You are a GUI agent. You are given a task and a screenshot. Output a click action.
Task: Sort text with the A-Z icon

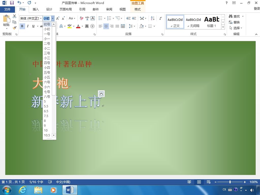pos(153,18)
